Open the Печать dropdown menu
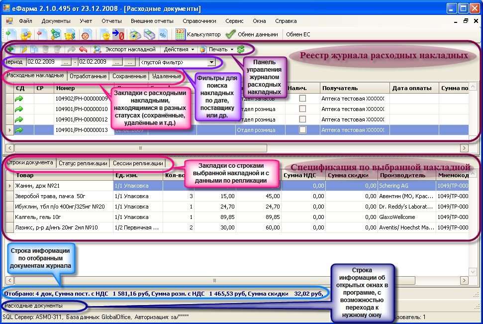Screen dimensions: 483x324 pyautogui.click(x=220, y=49)
